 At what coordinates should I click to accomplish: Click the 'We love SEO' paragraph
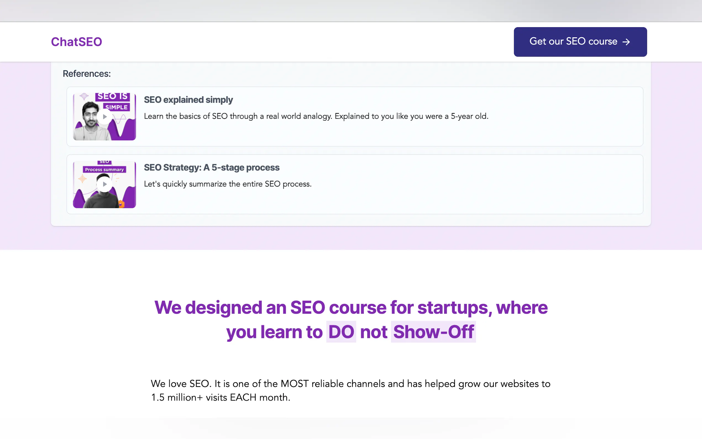[x=350, y=390]
